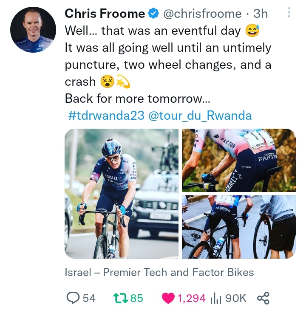Click the 1,294 likes count

coord(191,298)
